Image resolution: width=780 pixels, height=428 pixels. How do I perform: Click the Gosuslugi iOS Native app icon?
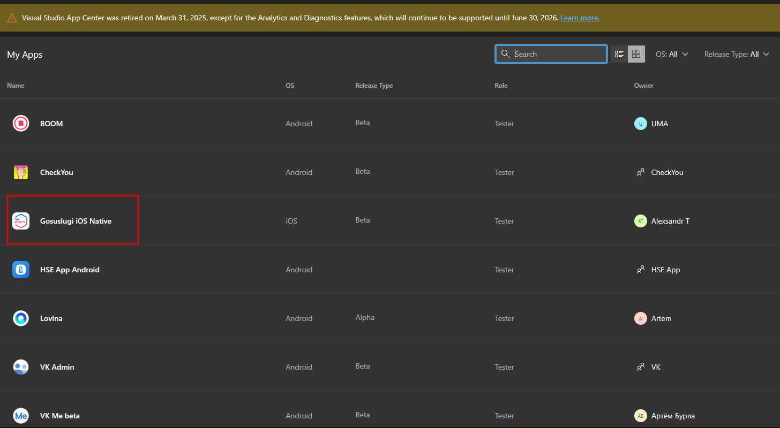pos(21,221)
